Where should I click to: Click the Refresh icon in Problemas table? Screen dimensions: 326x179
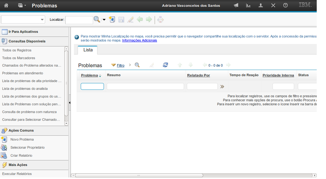[x=165, y=65]
